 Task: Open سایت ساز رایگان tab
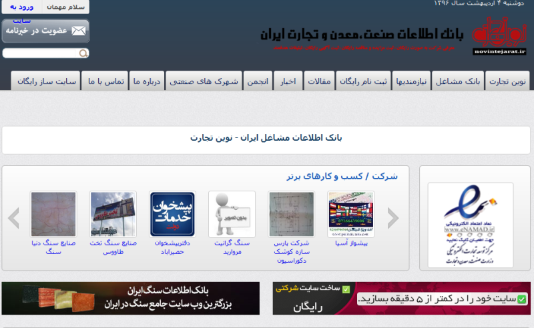point(45,81)
